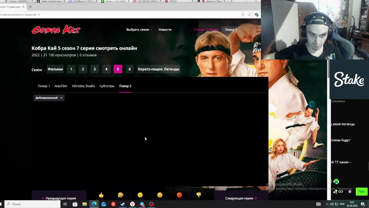Click the Stake logo banner
This screenshot has height=208, width=369.
pyautogui.click(x=349, y=79)
